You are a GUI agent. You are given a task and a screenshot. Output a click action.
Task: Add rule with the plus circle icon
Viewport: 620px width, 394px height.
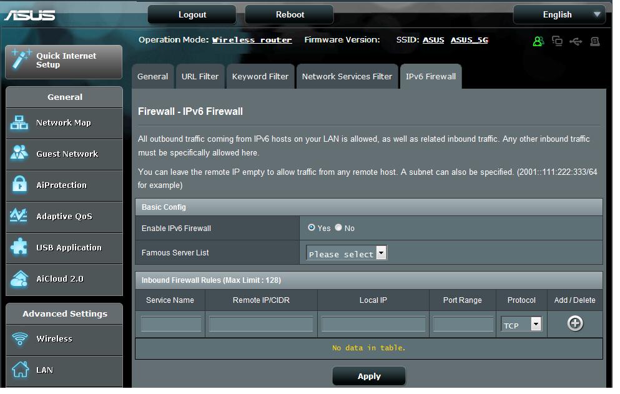coord(575,323)
